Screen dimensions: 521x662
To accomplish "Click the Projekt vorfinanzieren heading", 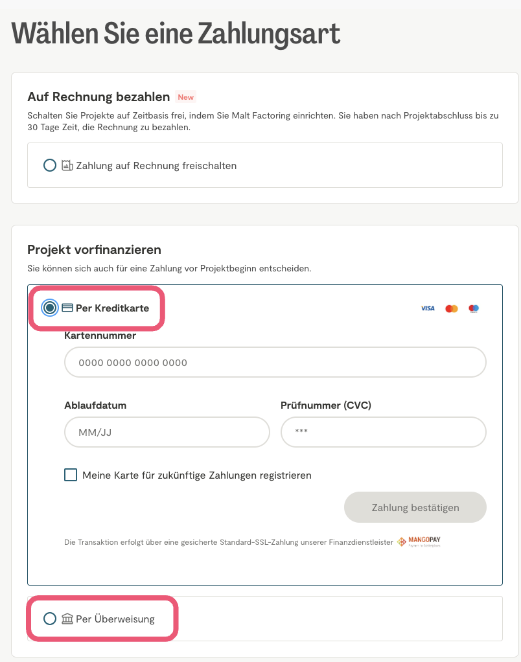I will (94, 250).
